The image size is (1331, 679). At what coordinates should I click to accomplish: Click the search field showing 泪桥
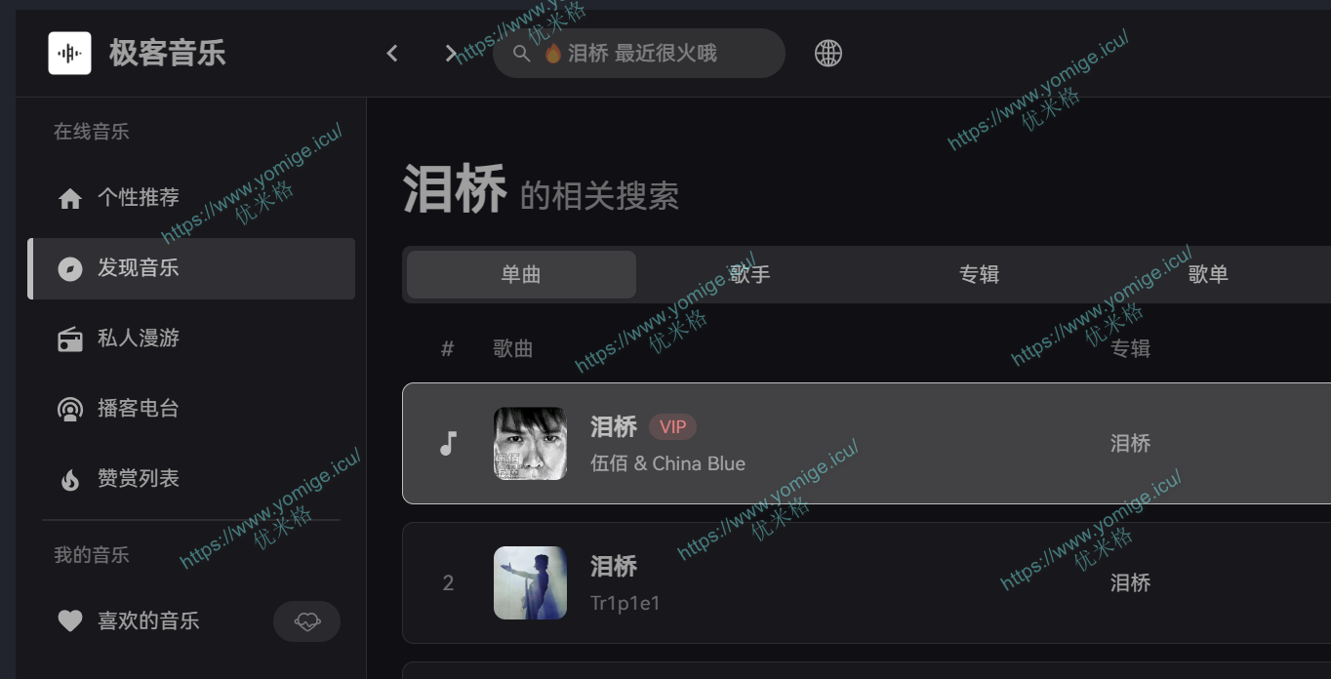click(x=639, y=54)
